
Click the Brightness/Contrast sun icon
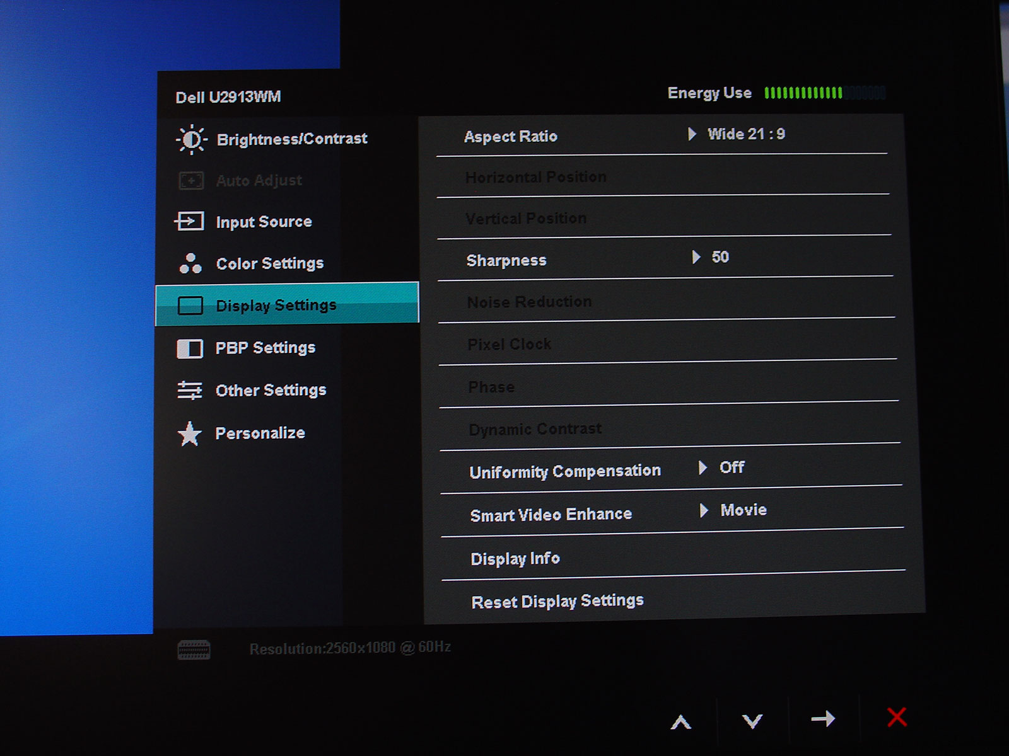(x=192, y=139)
